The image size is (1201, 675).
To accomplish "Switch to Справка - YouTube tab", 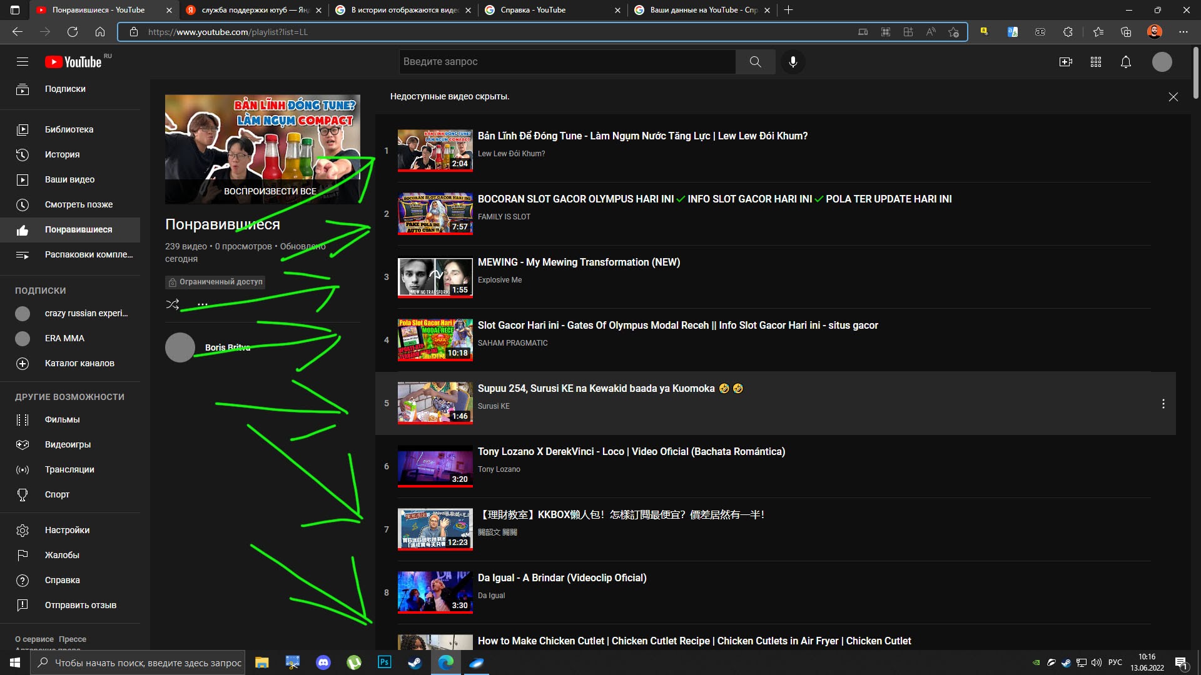I will pyautogui.click(x=553, y=10).
